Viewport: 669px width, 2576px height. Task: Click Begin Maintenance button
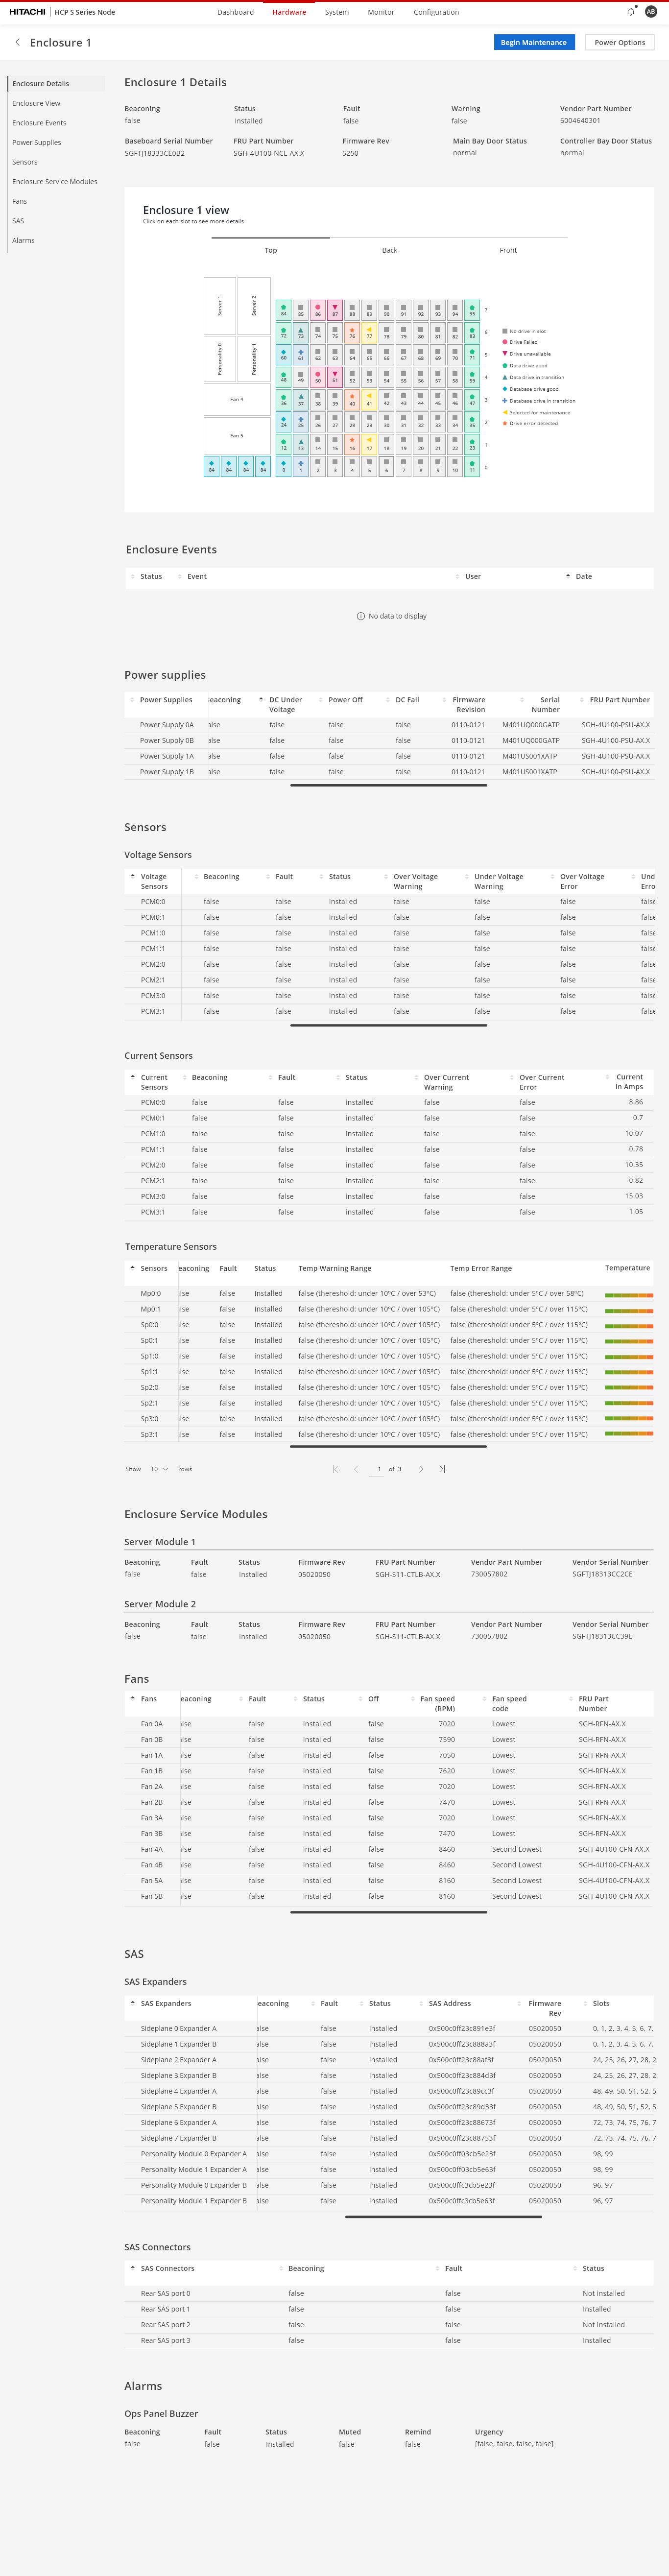pos(534,42)
